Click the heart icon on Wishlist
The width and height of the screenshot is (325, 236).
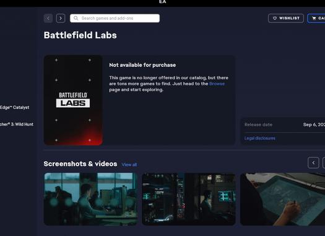click(x=275, y=18)
